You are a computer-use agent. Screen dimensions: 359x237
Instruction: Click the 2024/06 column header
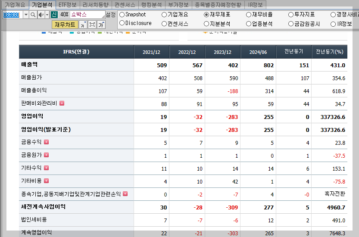click(x=258, y=52)
